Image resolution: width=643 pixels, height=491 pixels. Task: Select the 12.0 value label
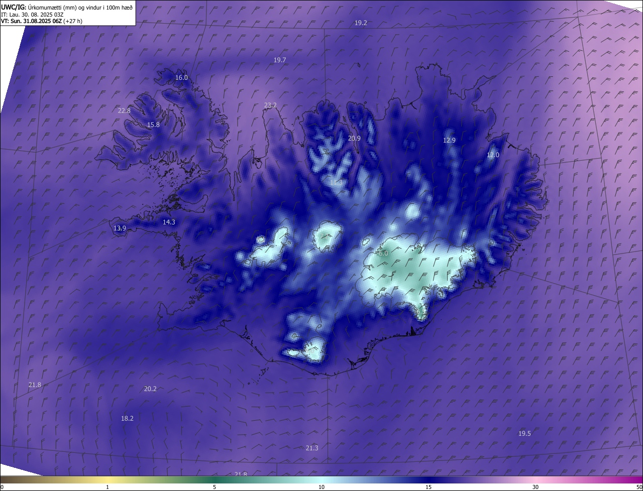(493, 155)
